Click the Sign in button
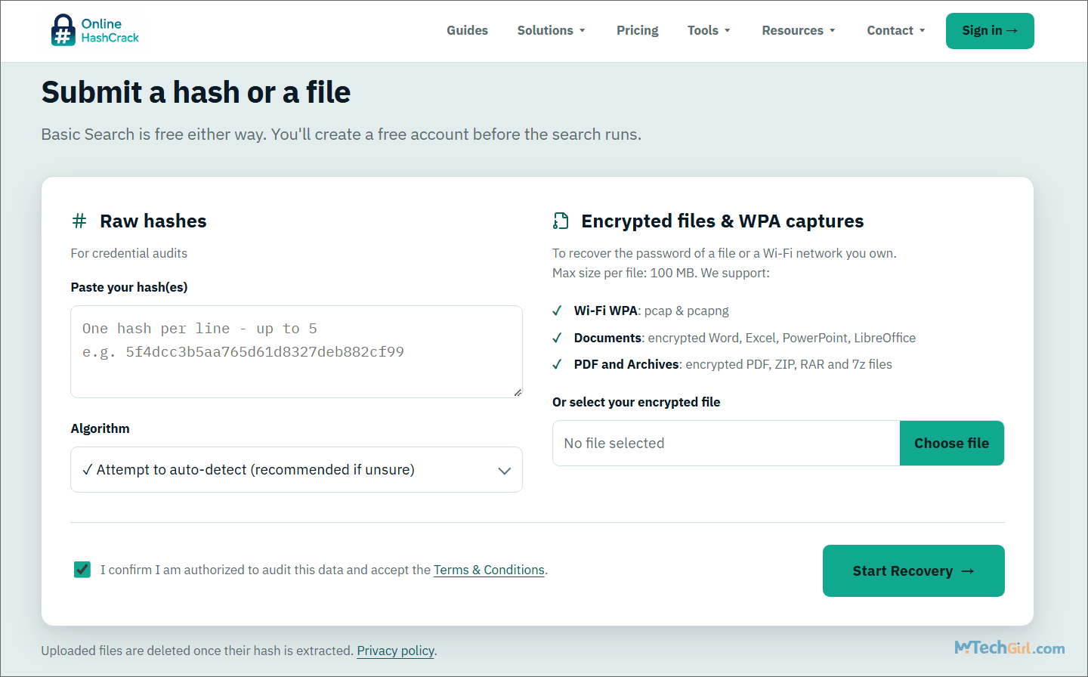The height and width of the screenshot is (677, 1088). 990,31
